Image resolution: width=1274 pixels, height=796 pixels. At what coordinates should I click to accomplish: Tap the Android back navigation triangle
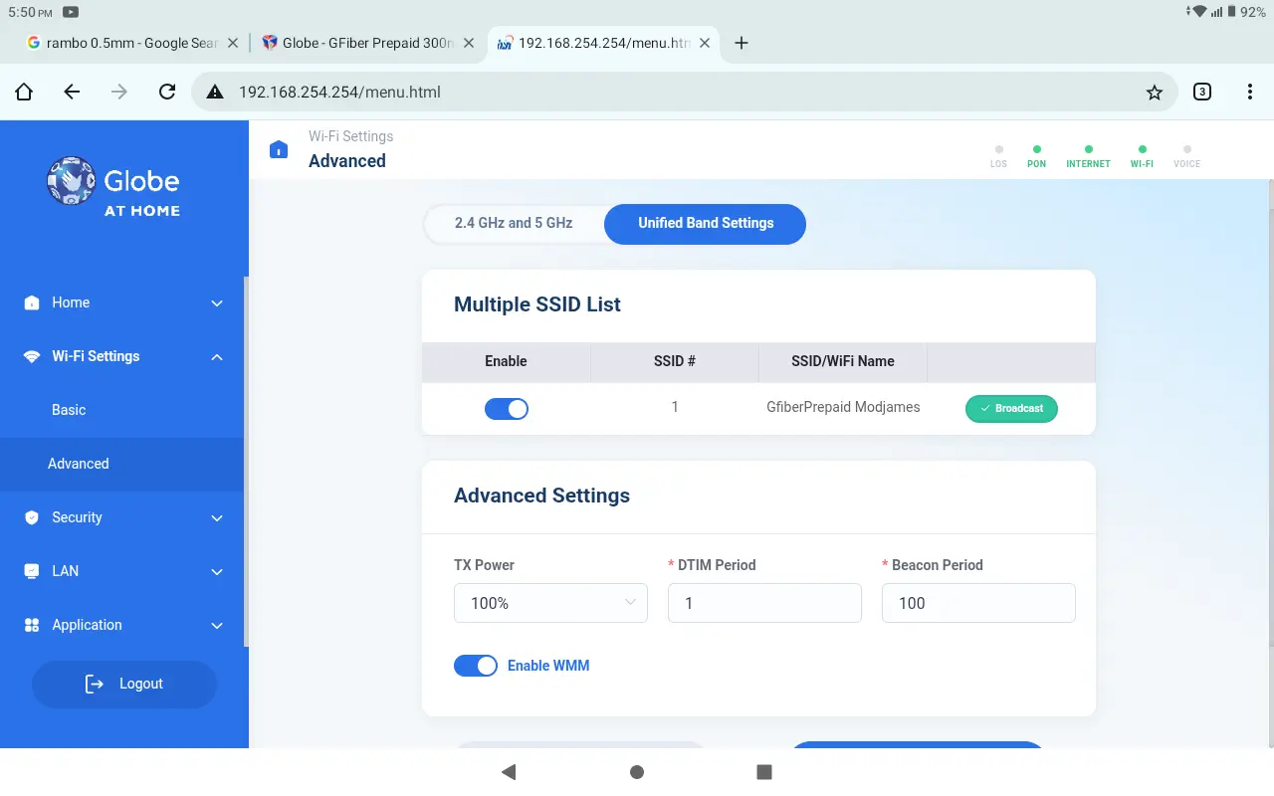(509, 772)
